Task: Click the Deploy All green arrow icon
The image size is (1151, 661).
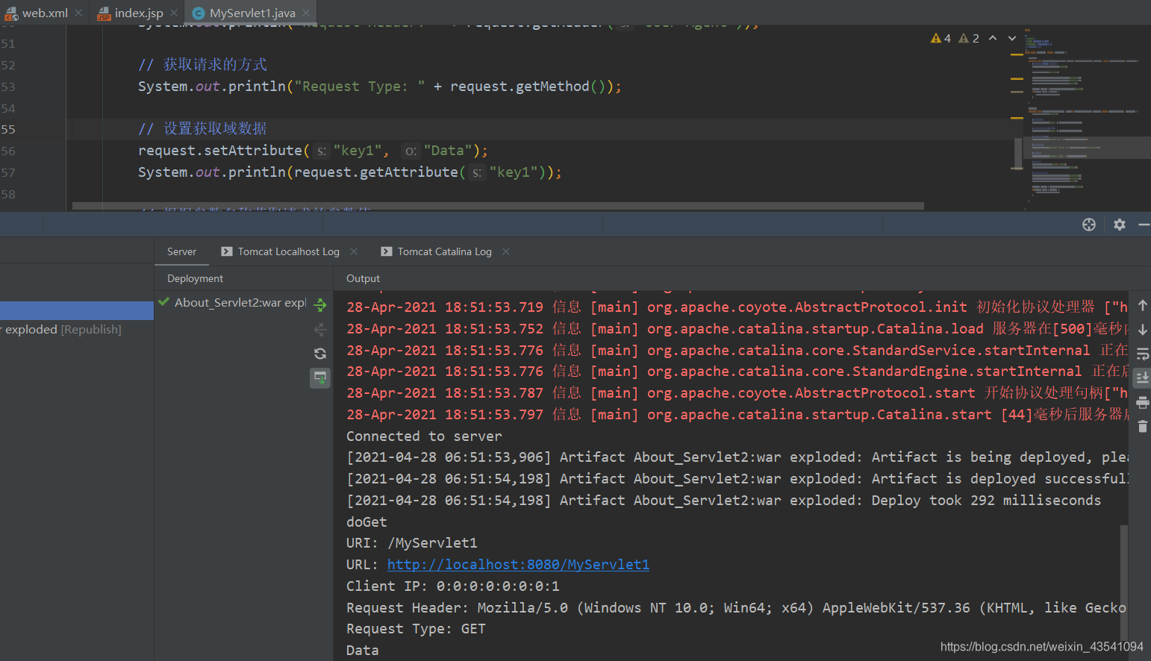Action: click(320, 304)
